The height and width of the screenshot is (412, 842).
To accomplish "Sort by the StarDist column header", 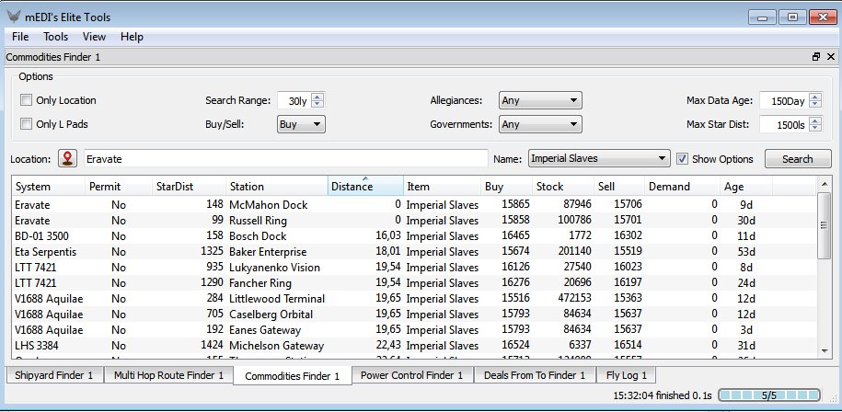I will pos(189,186).
